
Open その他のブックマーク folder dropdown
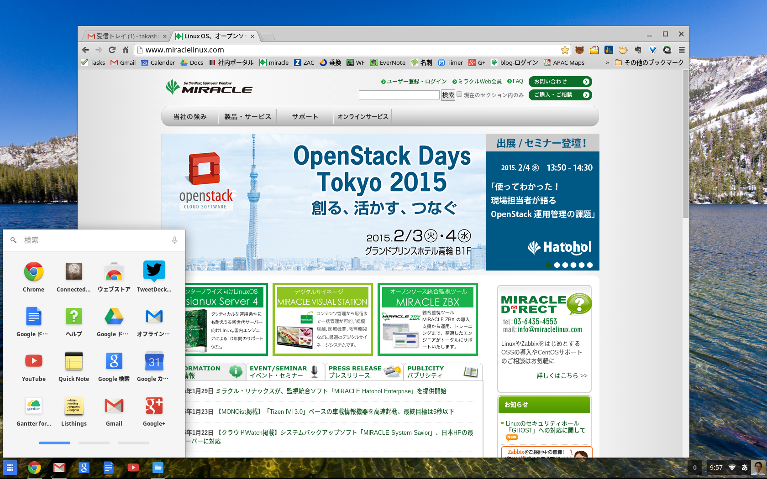pyautogui.click(x=649, y=62)
